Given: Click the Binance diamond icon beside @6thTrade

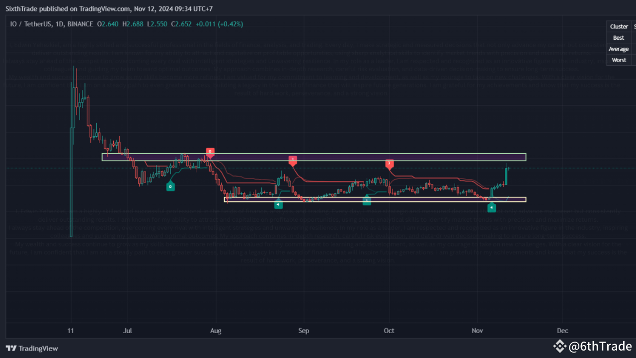Looking at the screenshot, I should [559, 347].
